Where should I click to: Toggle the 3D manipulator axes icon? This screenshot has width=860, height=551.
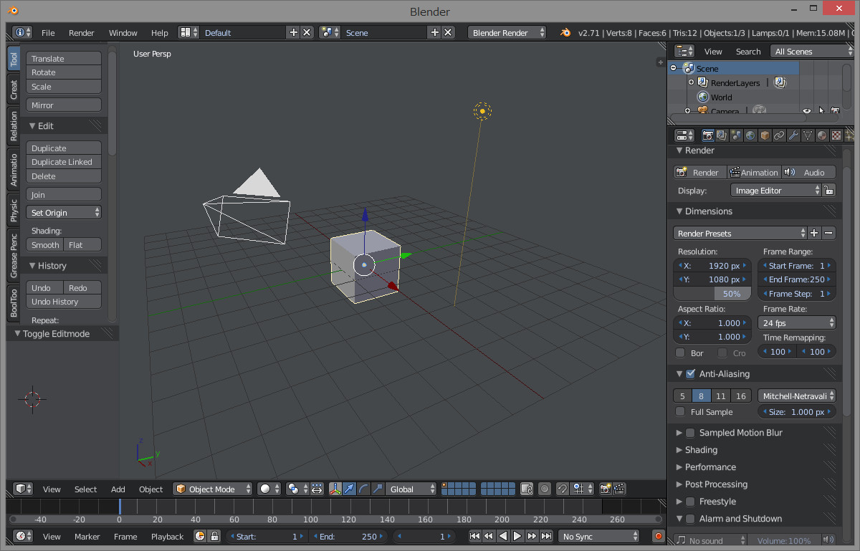tap(335, 489)
